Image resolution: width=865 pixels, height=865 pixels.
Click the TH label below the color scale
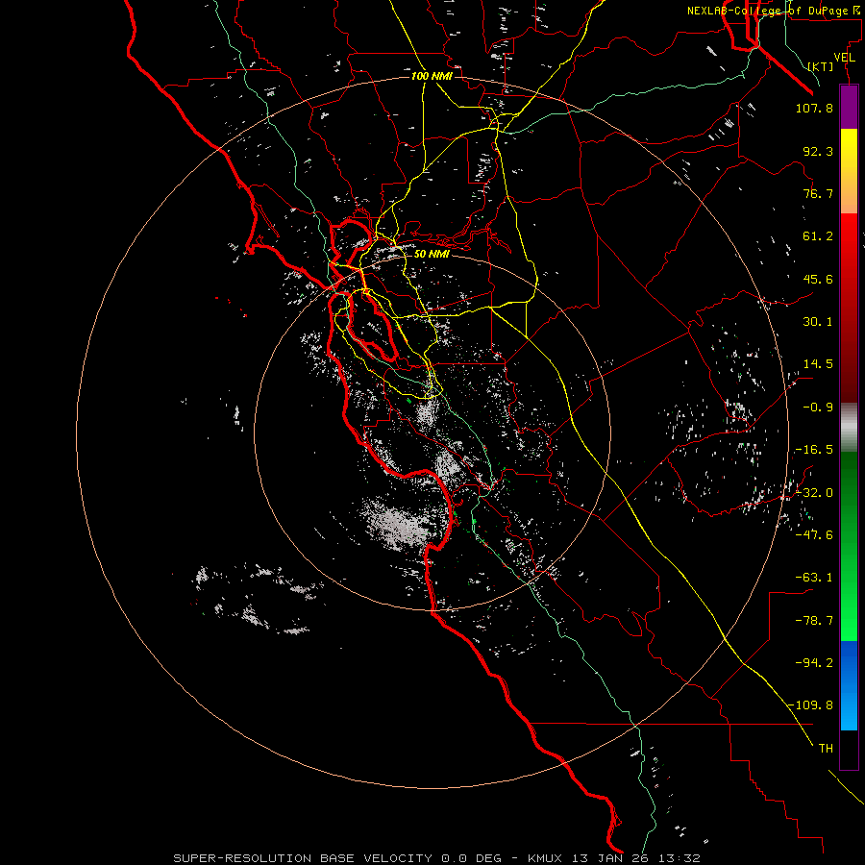[826, 748]
